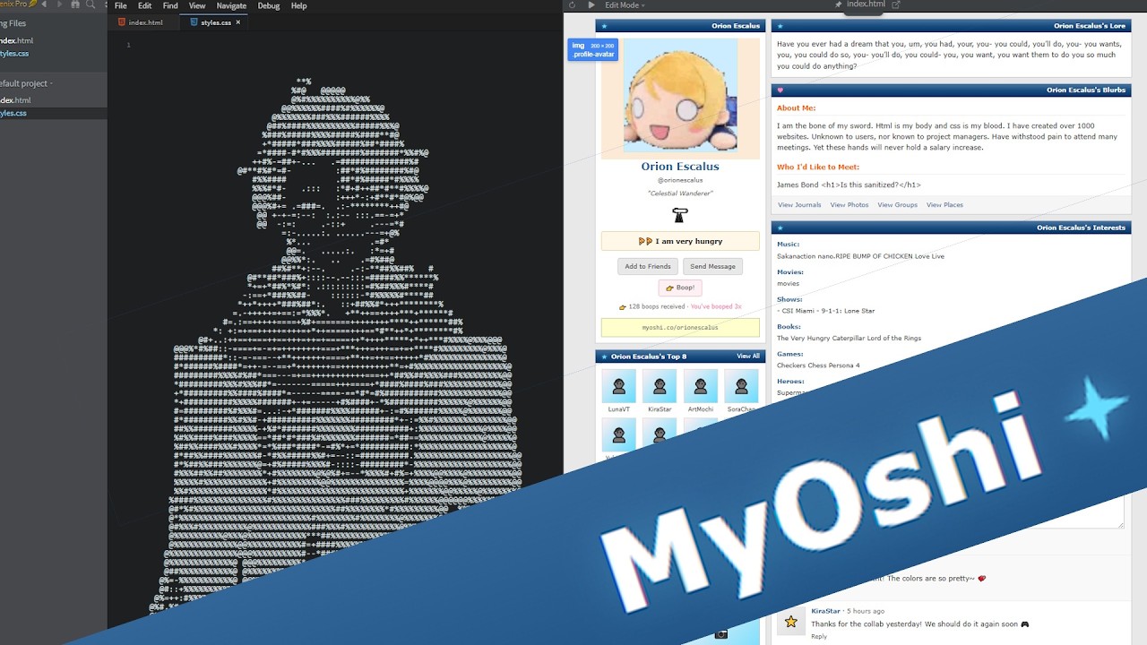
Task: Click the search magnifier icon
Action: (91, 5)
